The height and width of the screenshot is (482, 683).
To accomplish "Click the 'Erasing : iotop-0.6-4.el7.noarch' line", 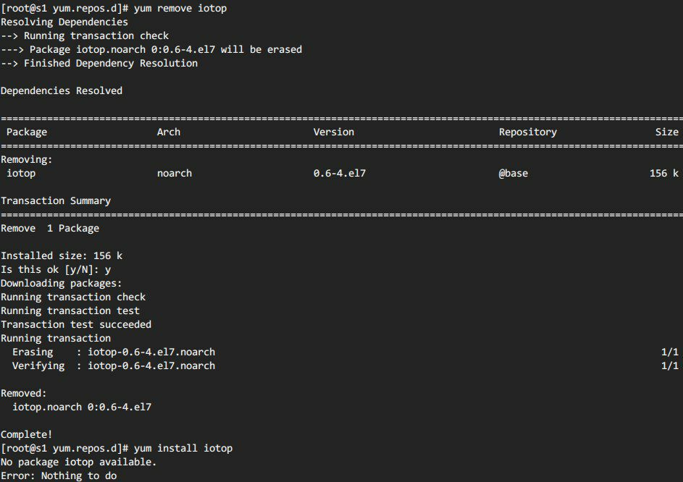I will pyautogui.click(x=114, y=352).
